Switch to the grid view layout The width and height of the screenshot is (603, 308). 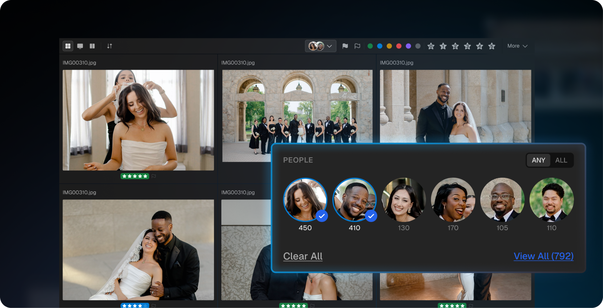(68, 46)
